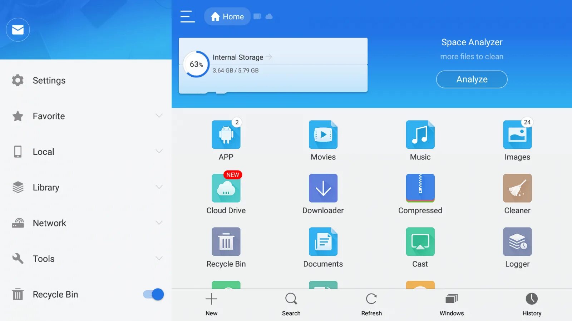Expand the Library section chevron
572x321 pixels.
pyautogui.click(x=159, y=187)
